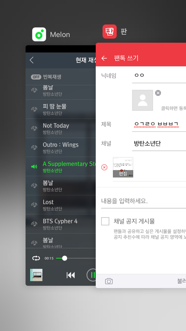186x331 pixels.
Task: Check the 채널 공지 게시물 checkbox
Action: click(x=105, y=221)
